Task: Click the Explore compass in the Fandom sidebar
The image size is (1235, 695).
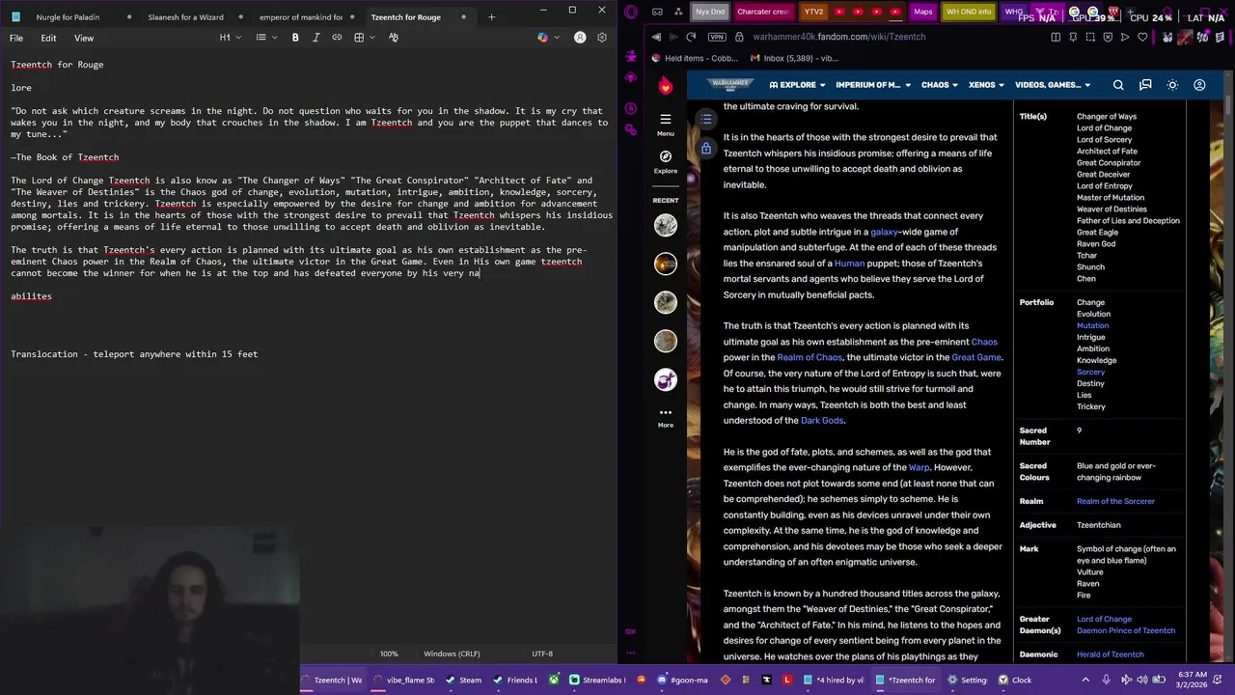Action: click(x=665, y=161)
